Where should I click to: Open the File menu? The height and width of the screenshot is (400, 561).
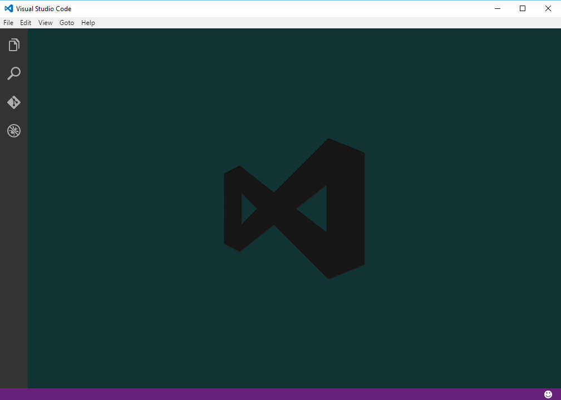(8, 23)
